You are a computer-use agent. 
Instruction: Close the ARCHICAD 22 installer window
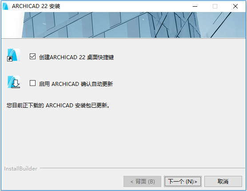click(x=235, y=6)
